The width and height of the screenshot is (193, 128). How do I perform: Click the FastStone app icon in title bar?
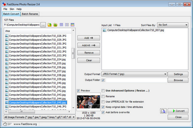[4, 4]
